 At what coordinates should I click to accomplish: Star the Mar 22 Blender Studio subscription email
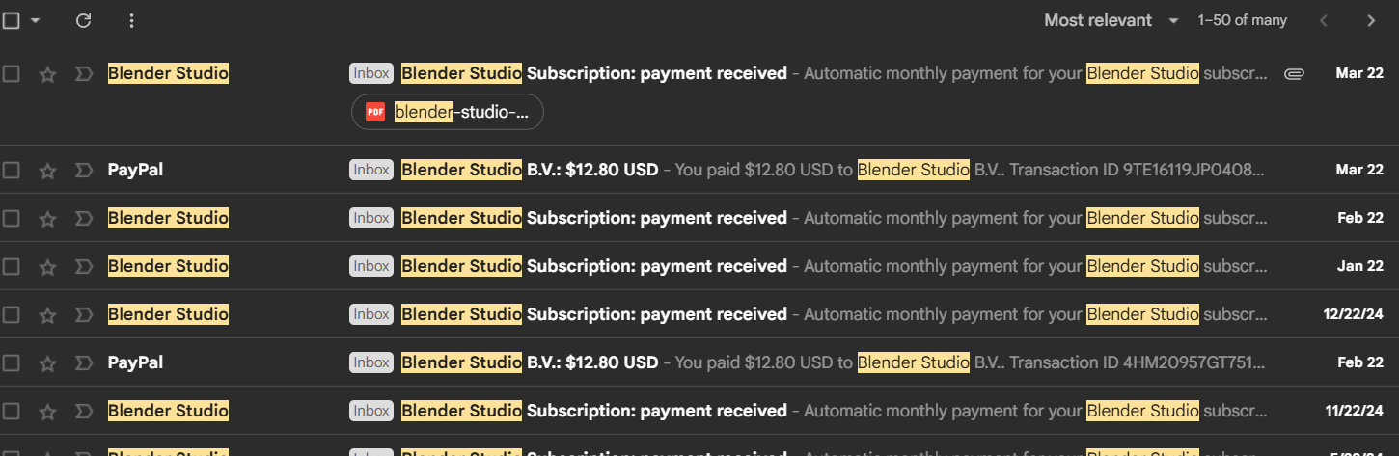click(47, 74)
